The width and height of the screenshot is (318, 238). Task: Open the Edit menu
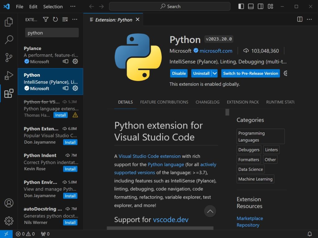point(33,7)
